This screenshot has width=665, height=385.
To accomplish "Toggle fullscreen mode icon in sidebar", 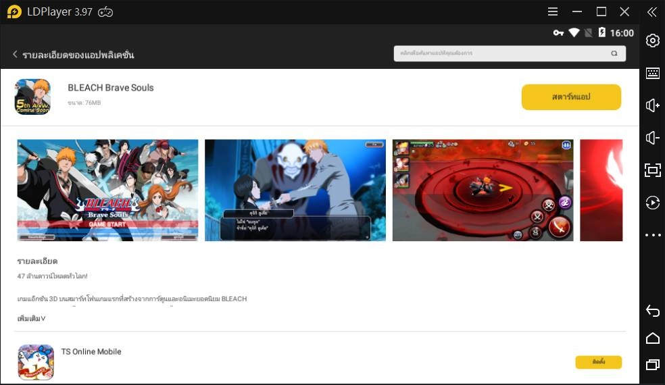I will [x=652, y=170].
